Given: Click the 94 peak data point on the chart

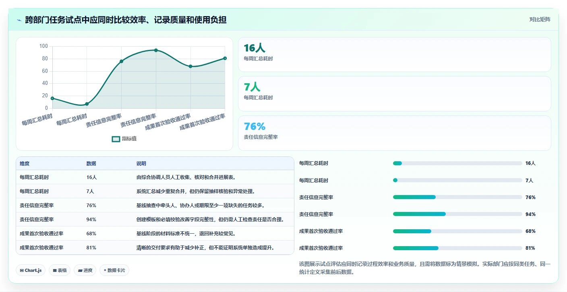Looking at the screenshot, I should (156, 50).
